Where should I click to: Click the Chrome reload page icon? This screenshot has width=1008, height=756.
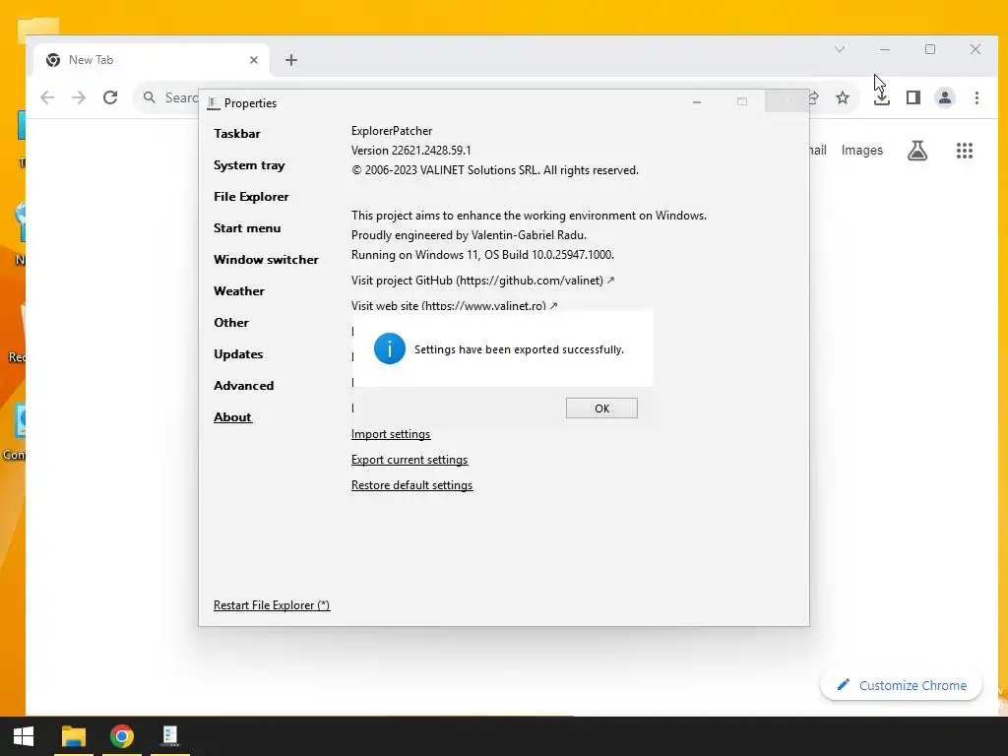click(110, 97)
